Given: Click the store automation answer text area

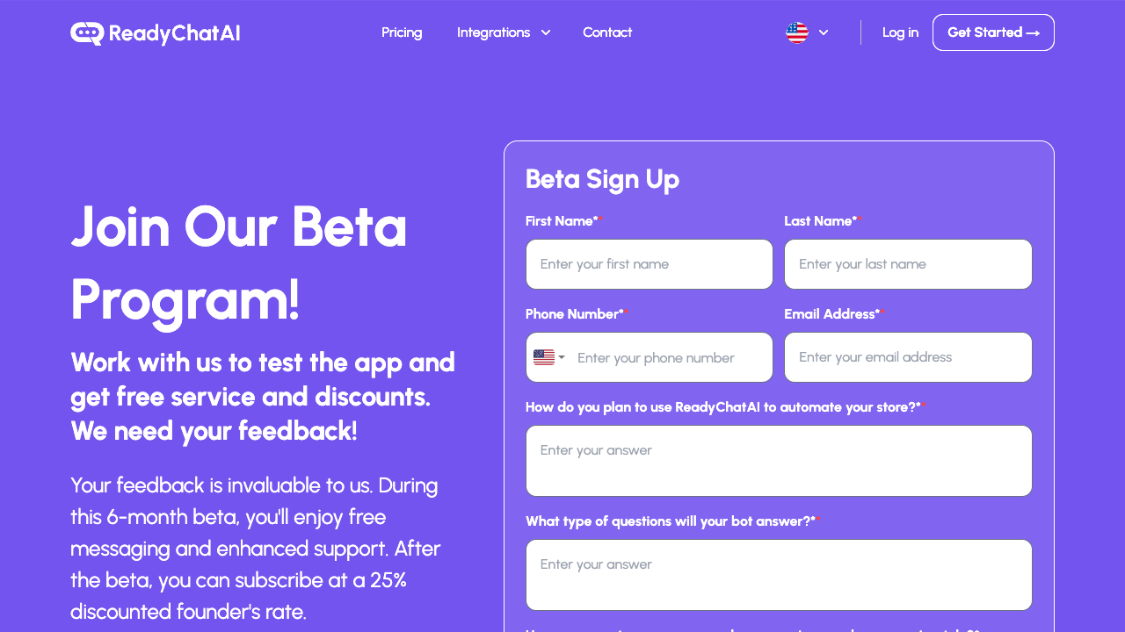Looking at the screenshot, I should (779, 461).
